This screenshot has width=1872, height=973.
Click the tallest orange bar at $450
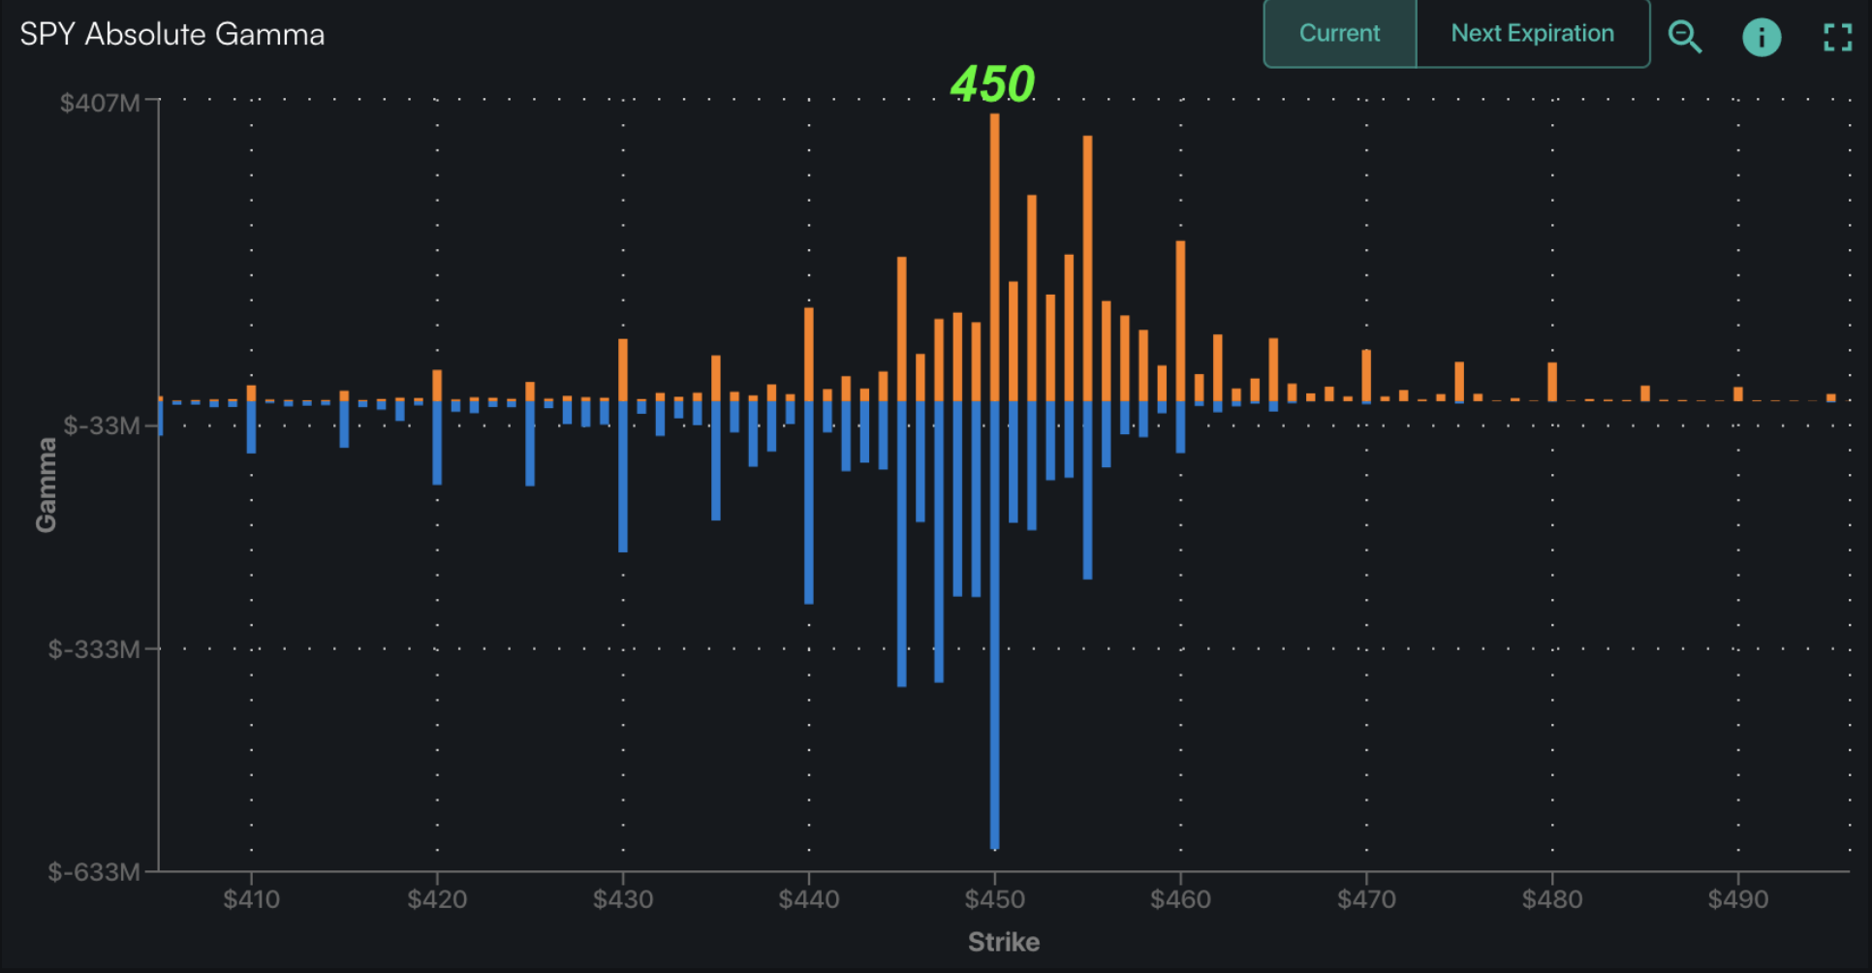coord(994,257)
